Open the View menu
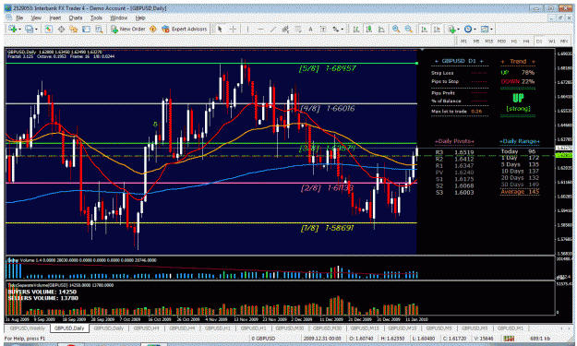The height and width of the screenshot is (346, 577). (36, 18)
